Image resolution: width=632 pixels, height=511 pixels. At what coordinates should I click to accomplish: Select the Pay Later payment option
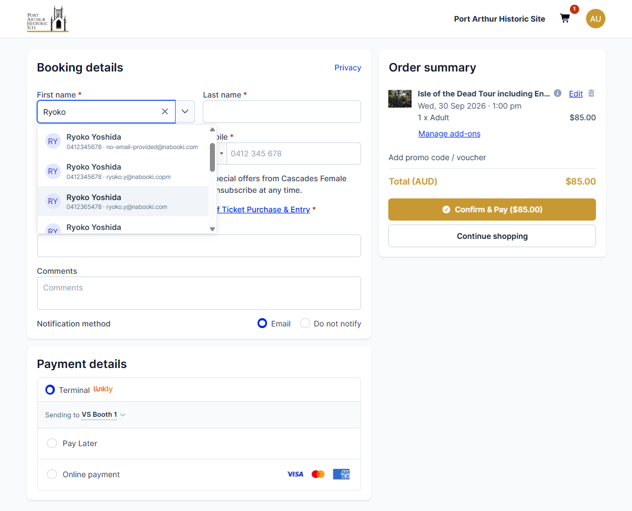pyautogui.click(x=52, y=443)
